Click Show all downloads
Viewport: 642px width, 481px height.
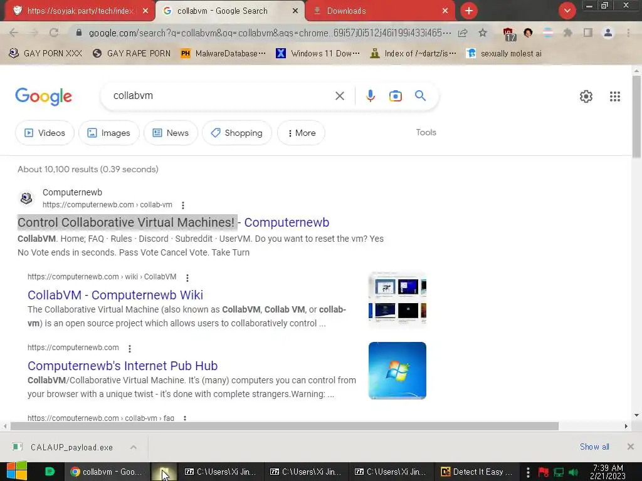(594, 447)
